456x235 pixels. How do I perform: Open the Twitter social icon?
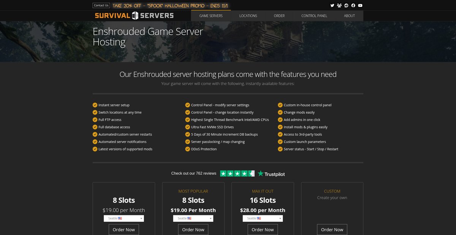[x=332, y=5]
